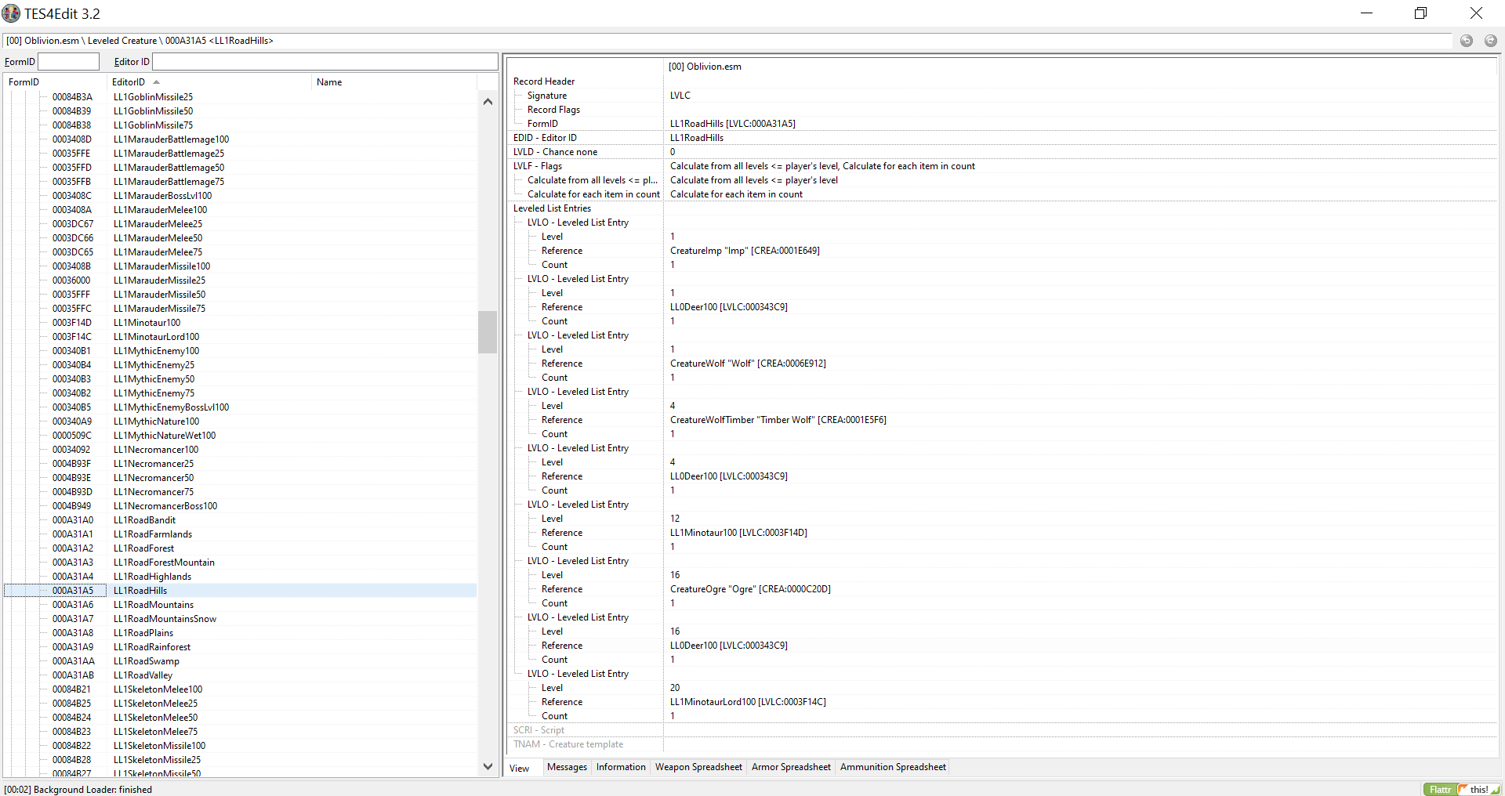Click the LL1MinotaurLord100 [LVLC:0003F14C] reference value

pos(748,702)
